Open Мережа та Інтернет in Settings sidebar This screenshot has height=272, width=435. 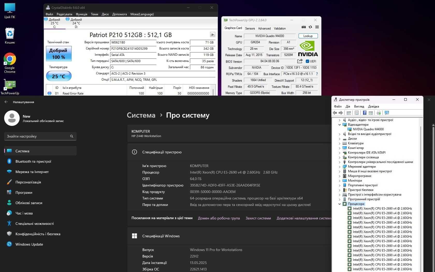click(x=40, y=172)
